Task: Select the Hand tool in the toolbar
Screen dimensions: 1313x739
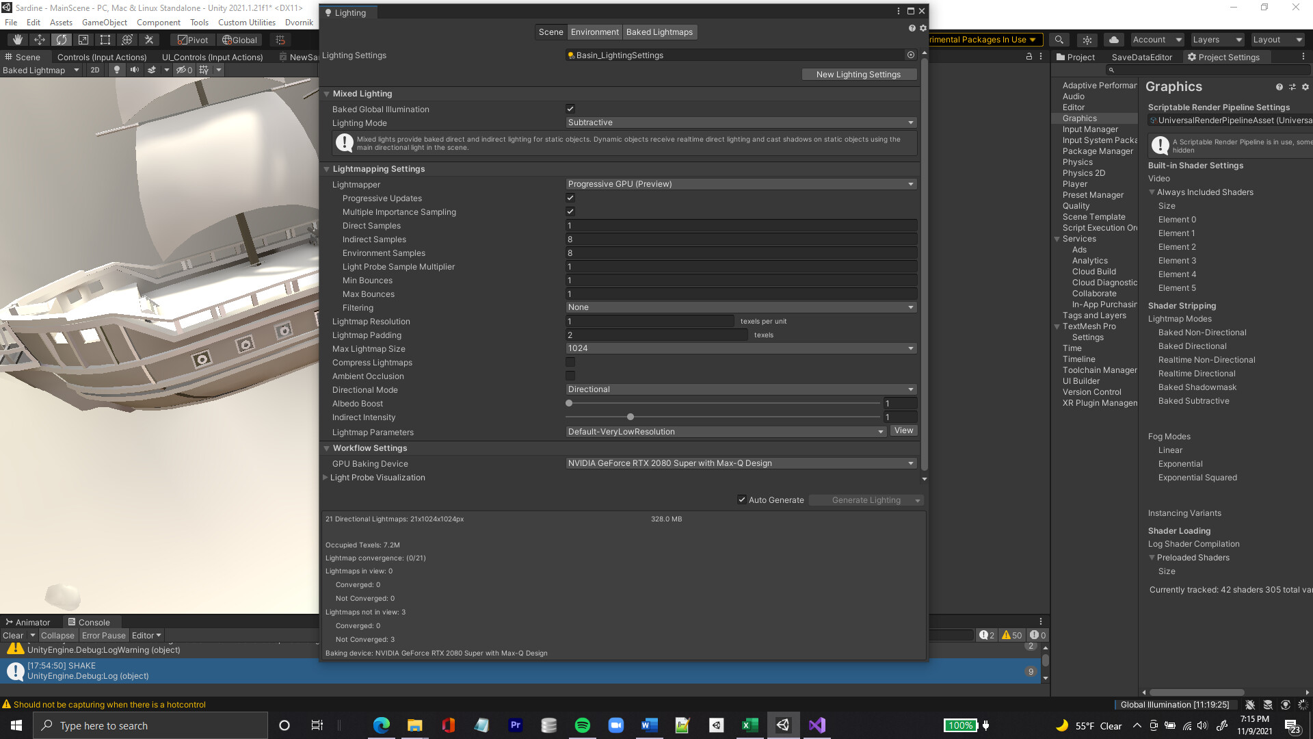Action: tap(16, 39)
